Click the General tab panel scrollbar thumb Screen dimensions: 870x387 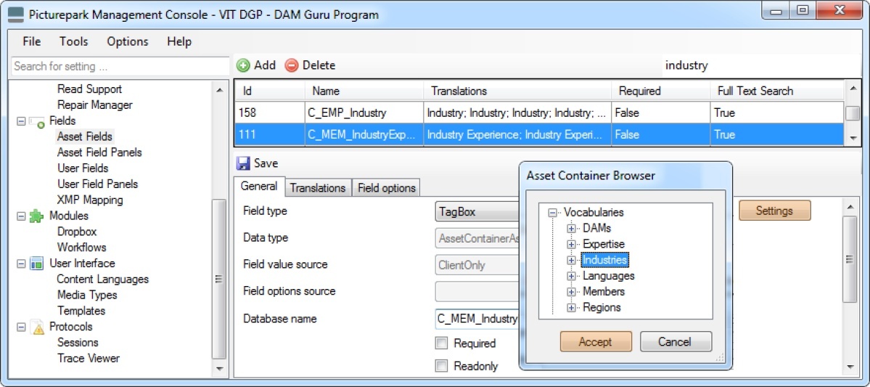[x=849, y=259]
